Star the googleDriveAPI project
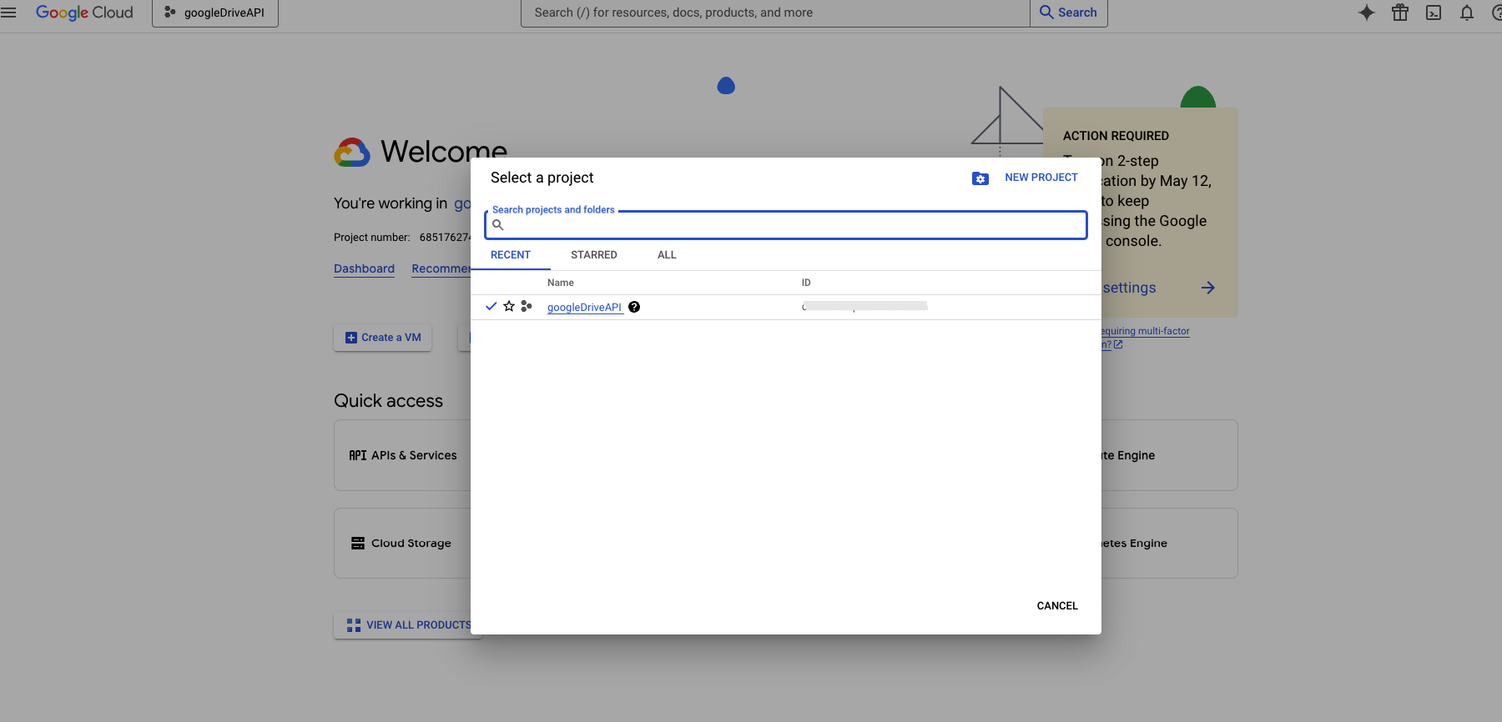 [509, 306]
